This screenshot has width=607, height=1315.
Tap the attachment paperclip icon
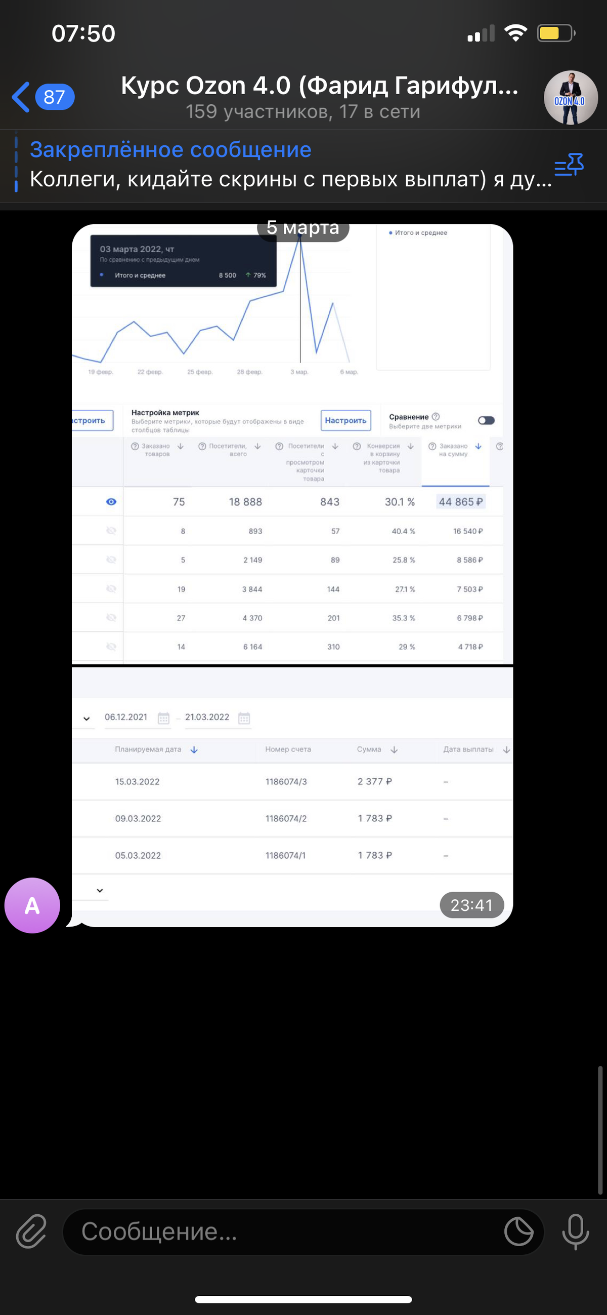click(31, 1231)
